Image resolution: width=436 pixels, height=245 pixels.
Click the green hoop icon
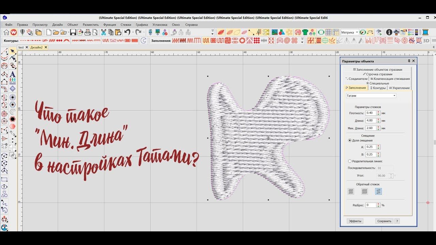click(321, 32)
